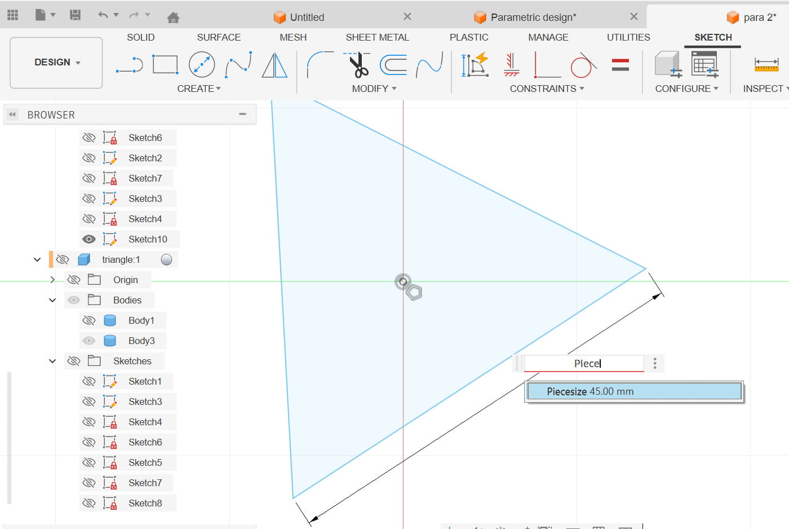
Task: Select the Offset tool in Modify
Action: 393,65
